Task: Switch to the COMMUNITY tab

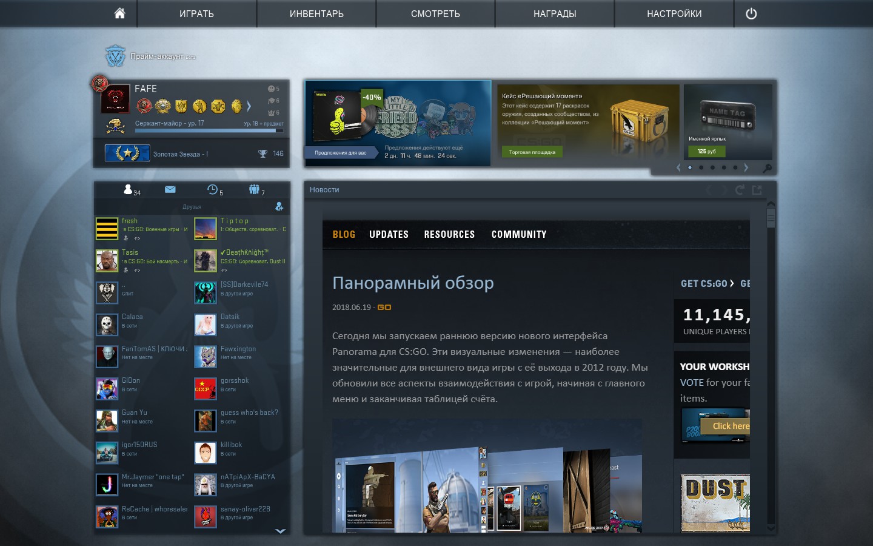Action: [519, 234]
